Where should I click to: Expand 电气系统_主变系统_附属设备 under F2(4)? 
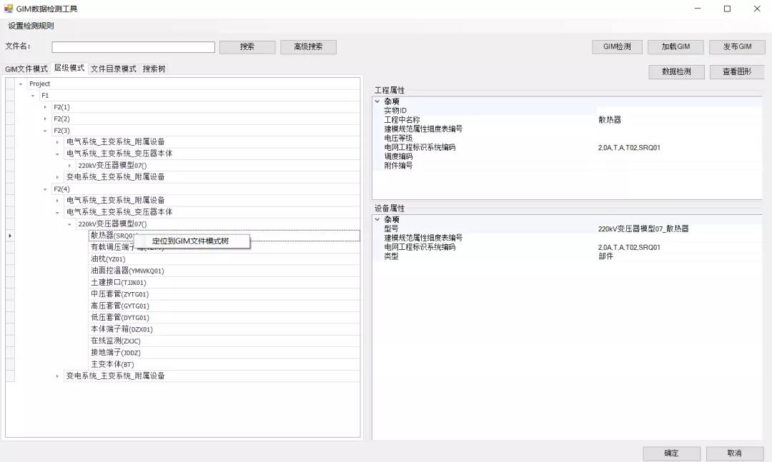coord(57,201)
